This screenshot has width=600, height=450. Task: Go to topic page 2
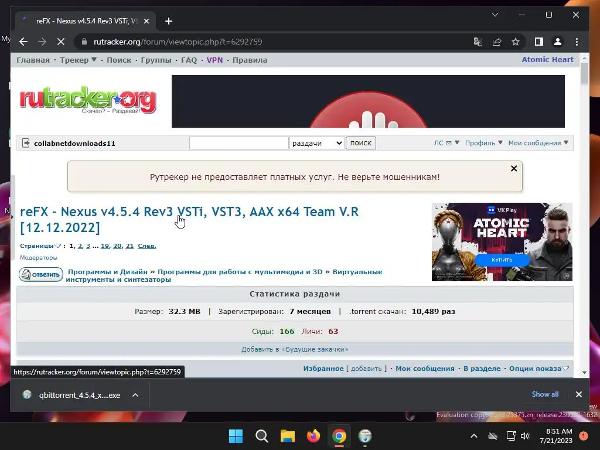point(80,246)
